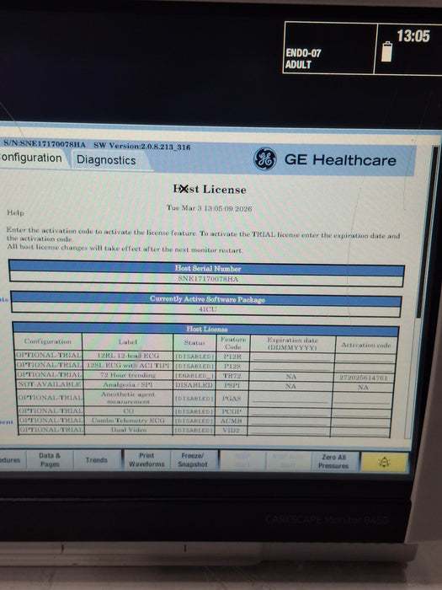Image resolution: width=442 pixels, height=590 pixels.
Task: Open the Data & Pages menu
Action: coord(50,460)
